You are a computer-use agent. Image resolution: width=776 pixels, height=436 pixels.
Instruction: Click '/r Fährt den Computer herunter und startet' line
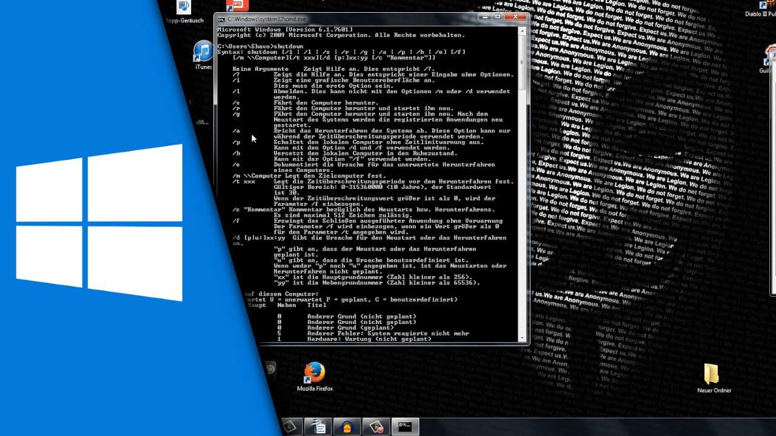click(x=343, y=108)
